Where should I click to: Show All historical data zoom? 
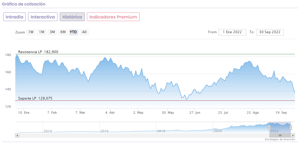[x=84, y=32]
